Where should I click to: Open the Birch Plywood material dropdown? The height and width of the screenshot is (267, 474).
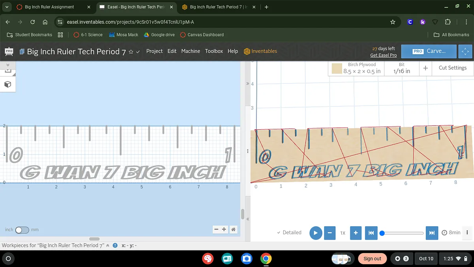[356, 68]
